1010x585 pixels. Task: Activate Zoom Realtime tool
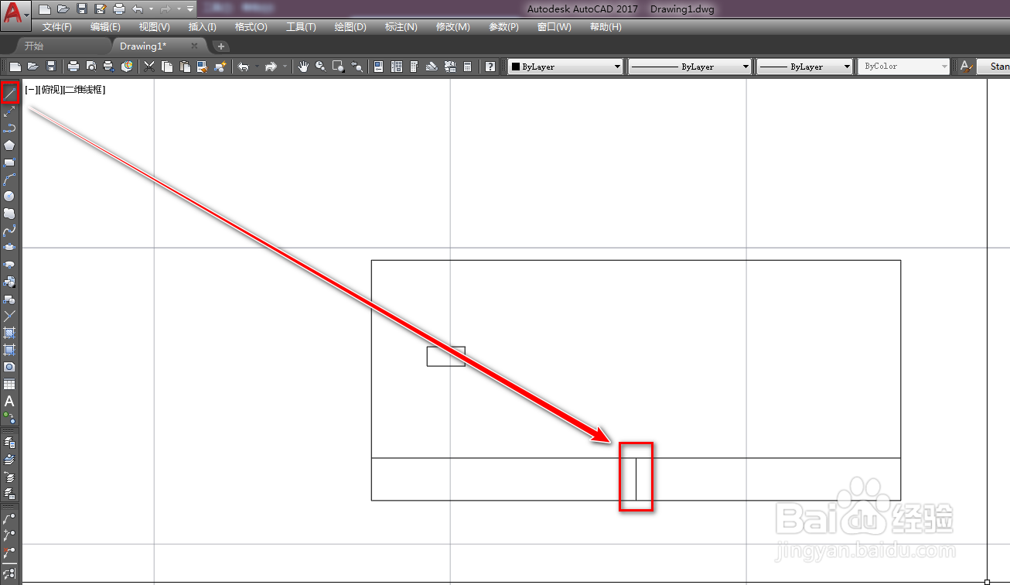tap(320, 67)
